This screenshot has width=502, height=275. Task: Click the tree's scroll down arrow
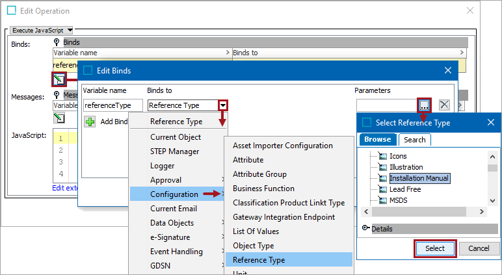pyautogui.click(x=492, y=201)
